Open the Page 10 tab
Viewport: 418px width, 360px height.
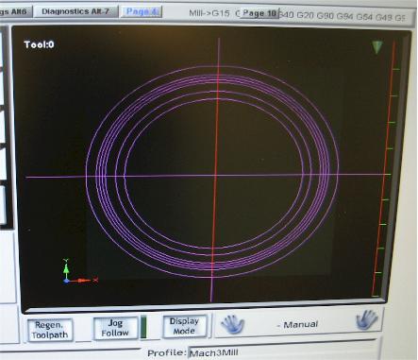pos(259,13)
